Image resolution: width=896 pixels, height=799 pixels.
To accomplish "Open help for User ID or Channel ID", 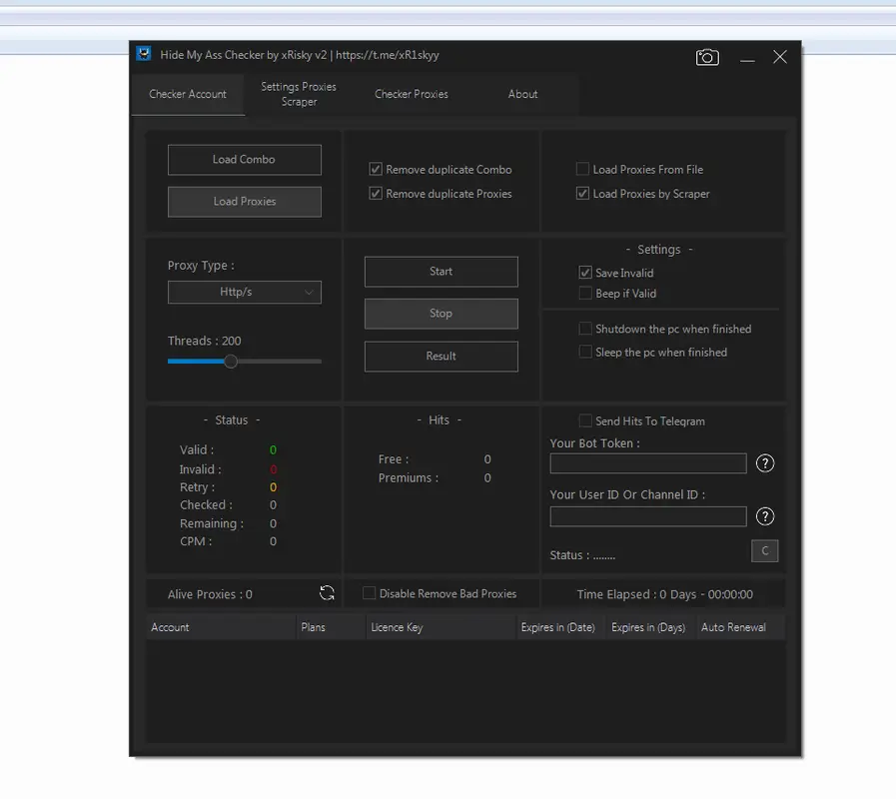I will (765, 516).
